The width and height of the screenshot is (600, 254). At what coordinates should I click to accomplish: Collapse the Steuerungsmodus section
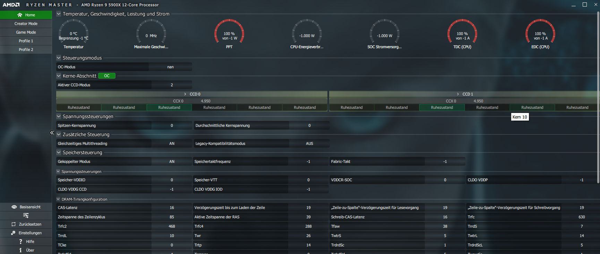pyautogui.click(x=59, y=58)
